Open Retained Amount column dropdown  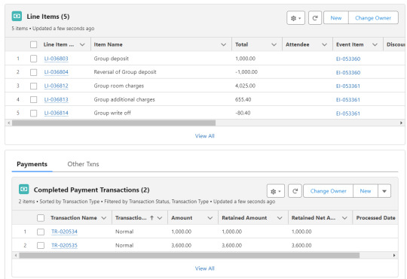pyautogui.click(x=280, y=218)
